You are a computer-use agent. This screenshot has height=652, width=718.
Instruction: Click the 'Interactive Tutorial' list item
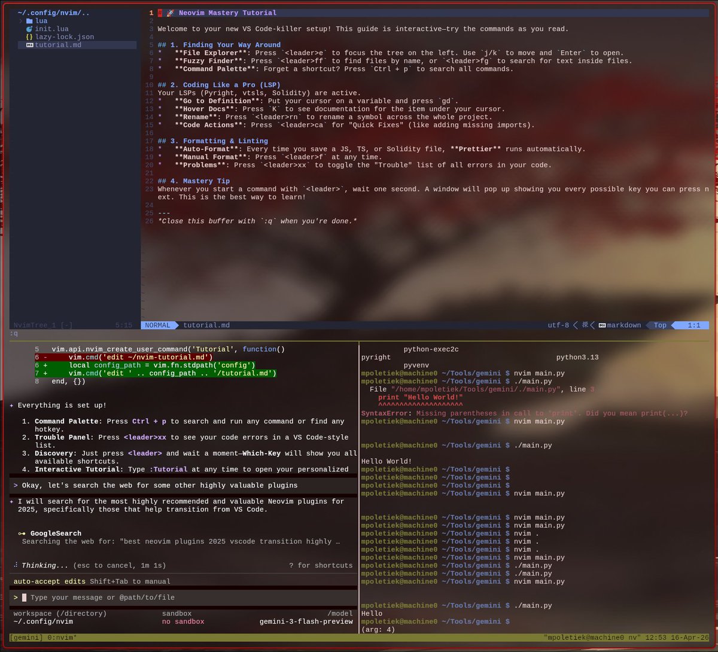pos(185,470)
